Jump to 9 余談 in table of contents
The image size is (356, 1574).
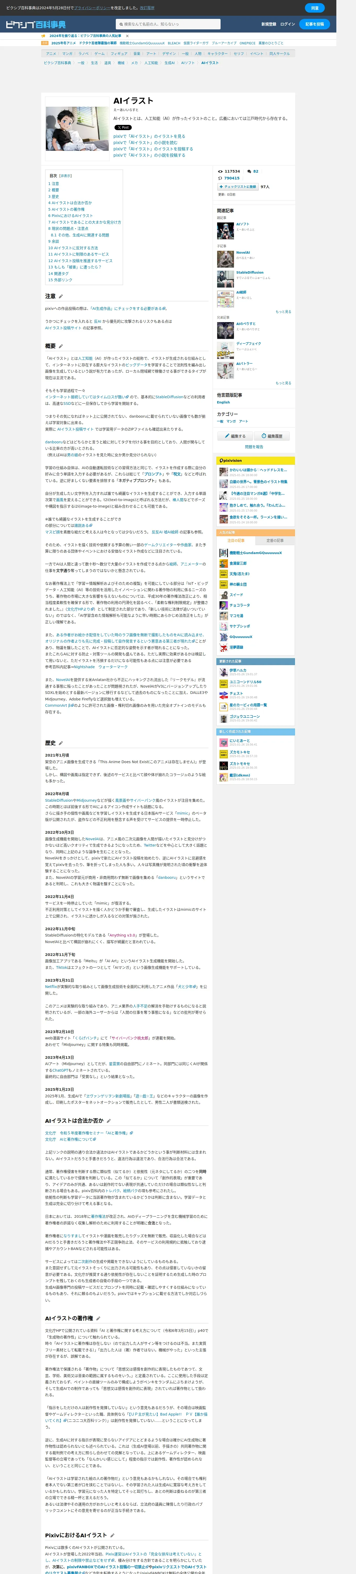pyautogui.click(x=54, y=241)
